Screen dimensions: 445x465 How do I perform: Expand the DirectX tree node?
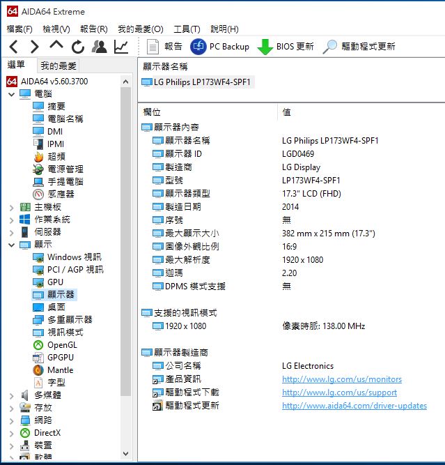[12, 434]
